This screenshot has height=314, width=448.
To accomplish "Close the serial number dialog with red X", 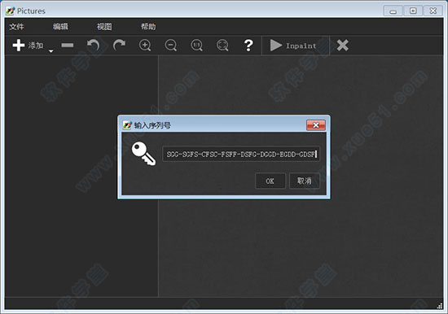I will [316, 125].
